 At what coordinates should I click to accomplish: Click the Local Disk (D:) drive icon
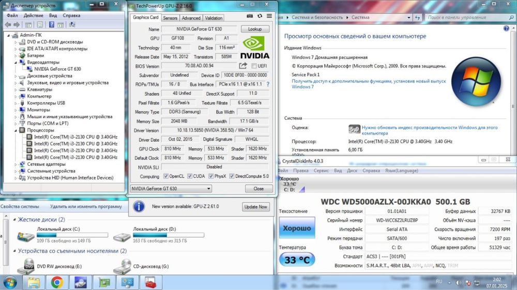[121, 237]
